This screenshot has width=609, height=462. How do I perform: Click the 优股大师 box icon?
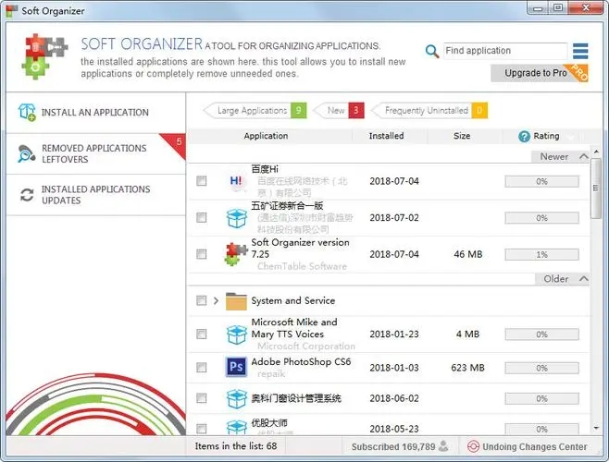pos(237,427)
